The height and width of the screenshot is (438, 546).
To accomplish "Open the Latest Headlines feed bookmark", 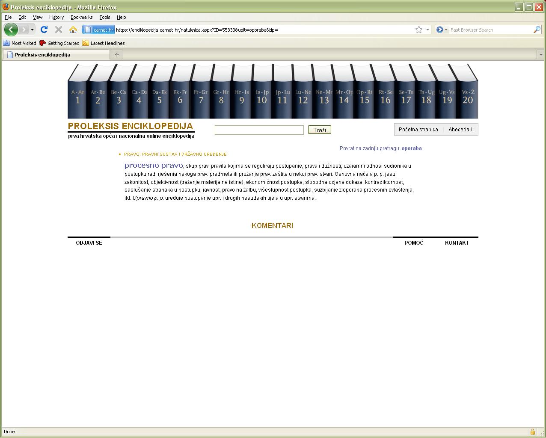I will pyautogui.click(x=104, y=43).
